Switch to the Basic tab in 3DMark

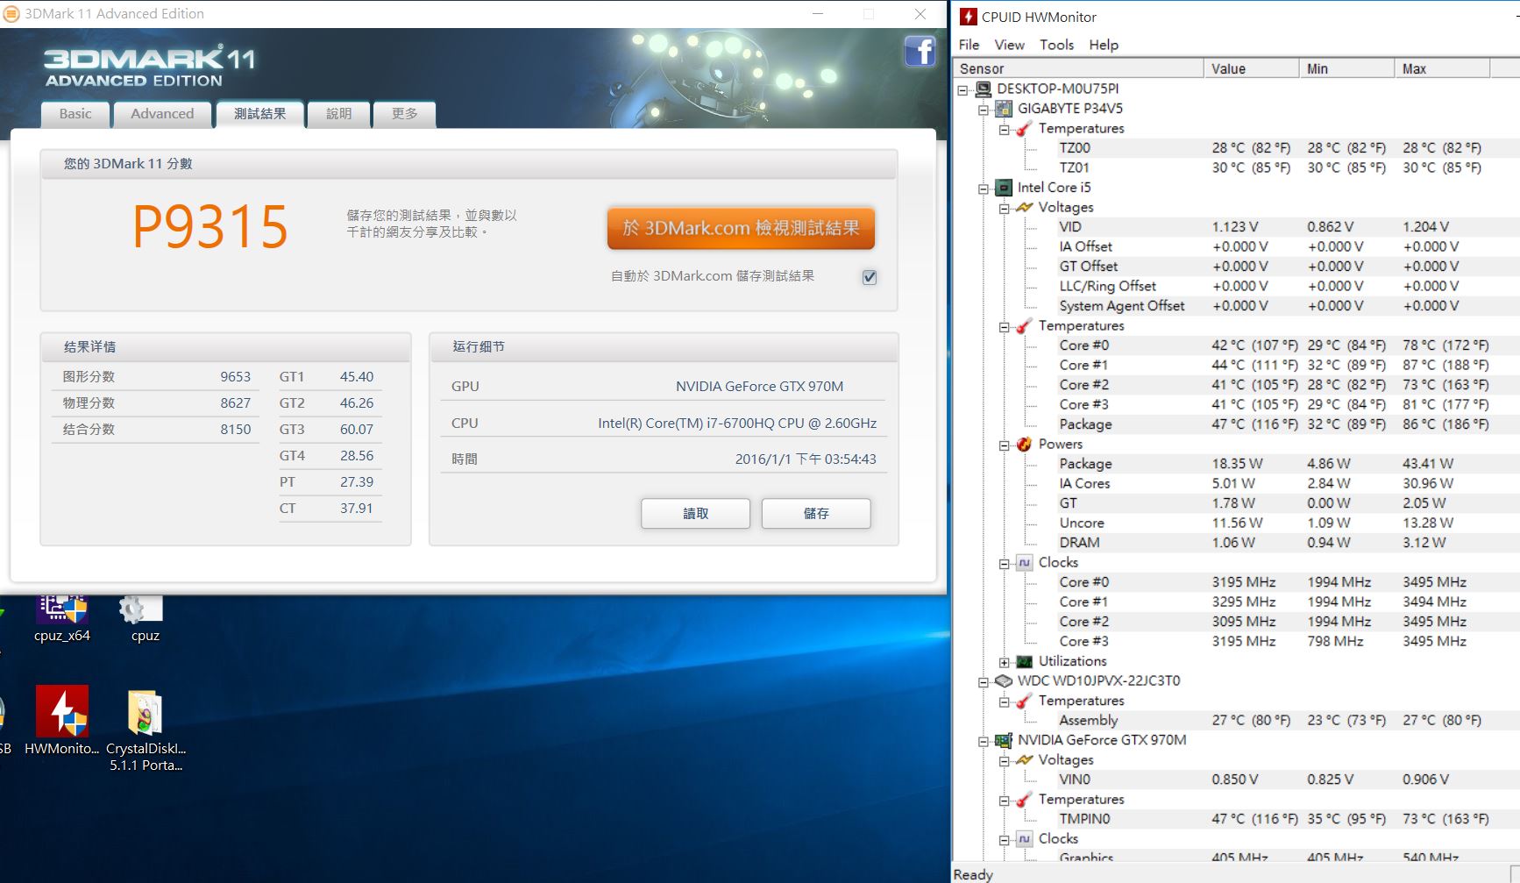(75, 114)
